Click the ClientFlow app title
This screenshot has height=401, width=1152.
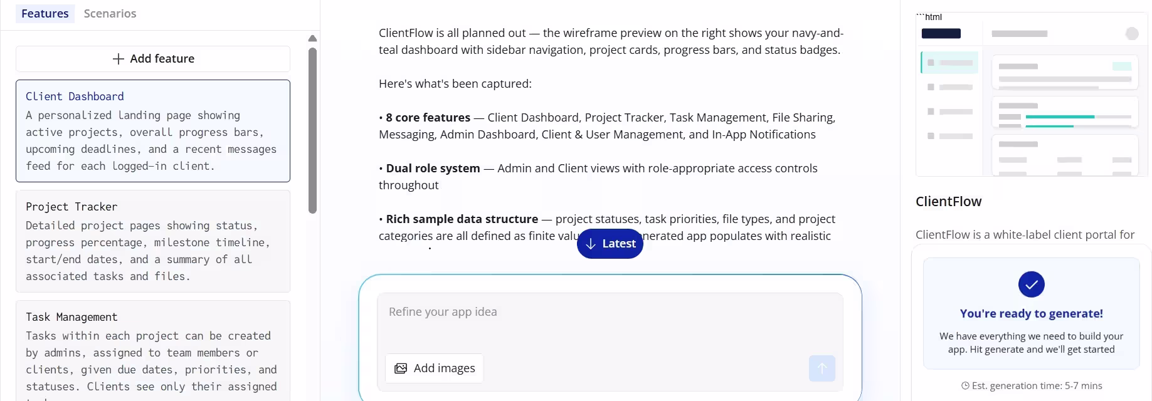coord(949,202)
